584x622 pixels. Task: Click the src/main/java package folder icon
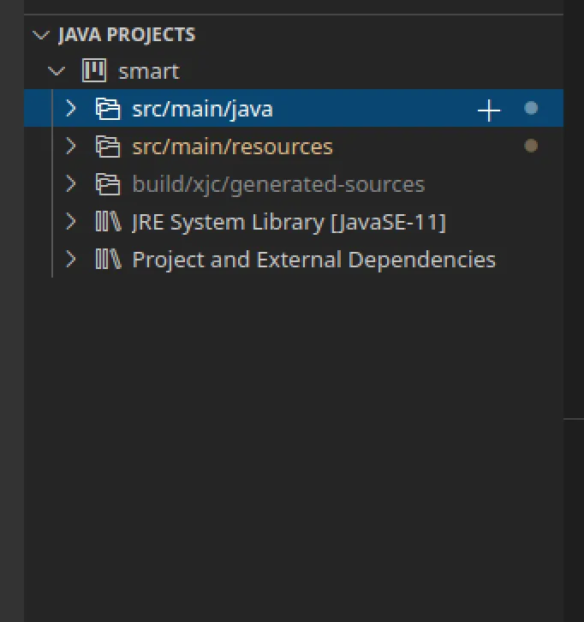(x=107, y=109)
